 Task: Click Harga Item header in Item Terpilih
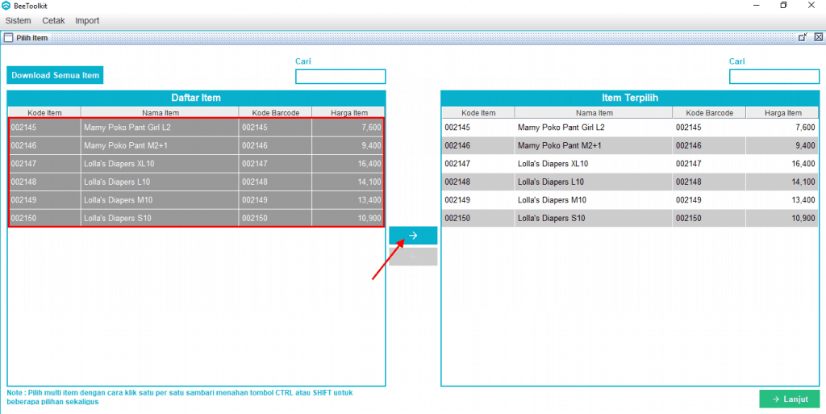pos(782,113)
